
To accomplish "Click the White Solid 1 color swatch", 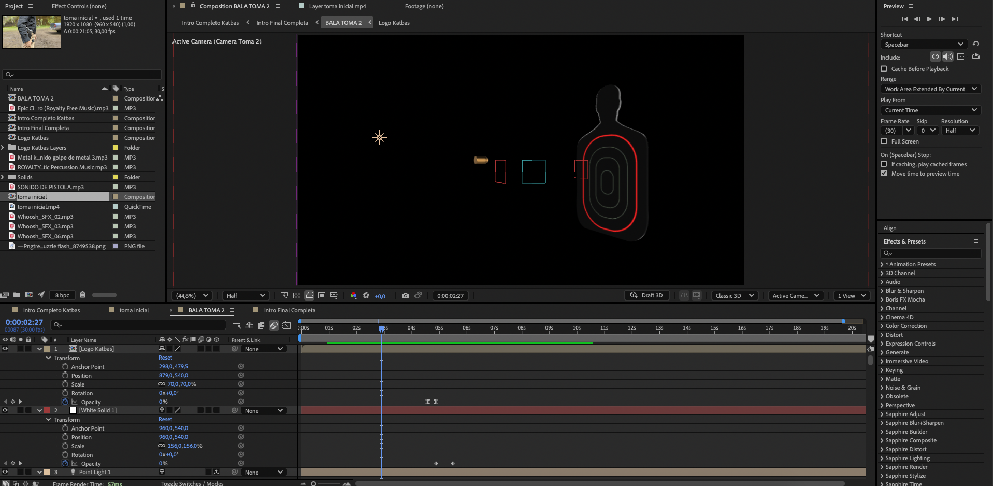I will (x=73, y=410).
